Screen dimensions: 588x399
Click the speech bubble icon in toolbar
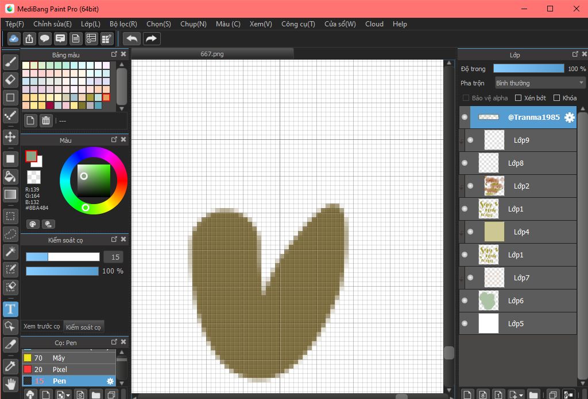click(x=45, y=38)
